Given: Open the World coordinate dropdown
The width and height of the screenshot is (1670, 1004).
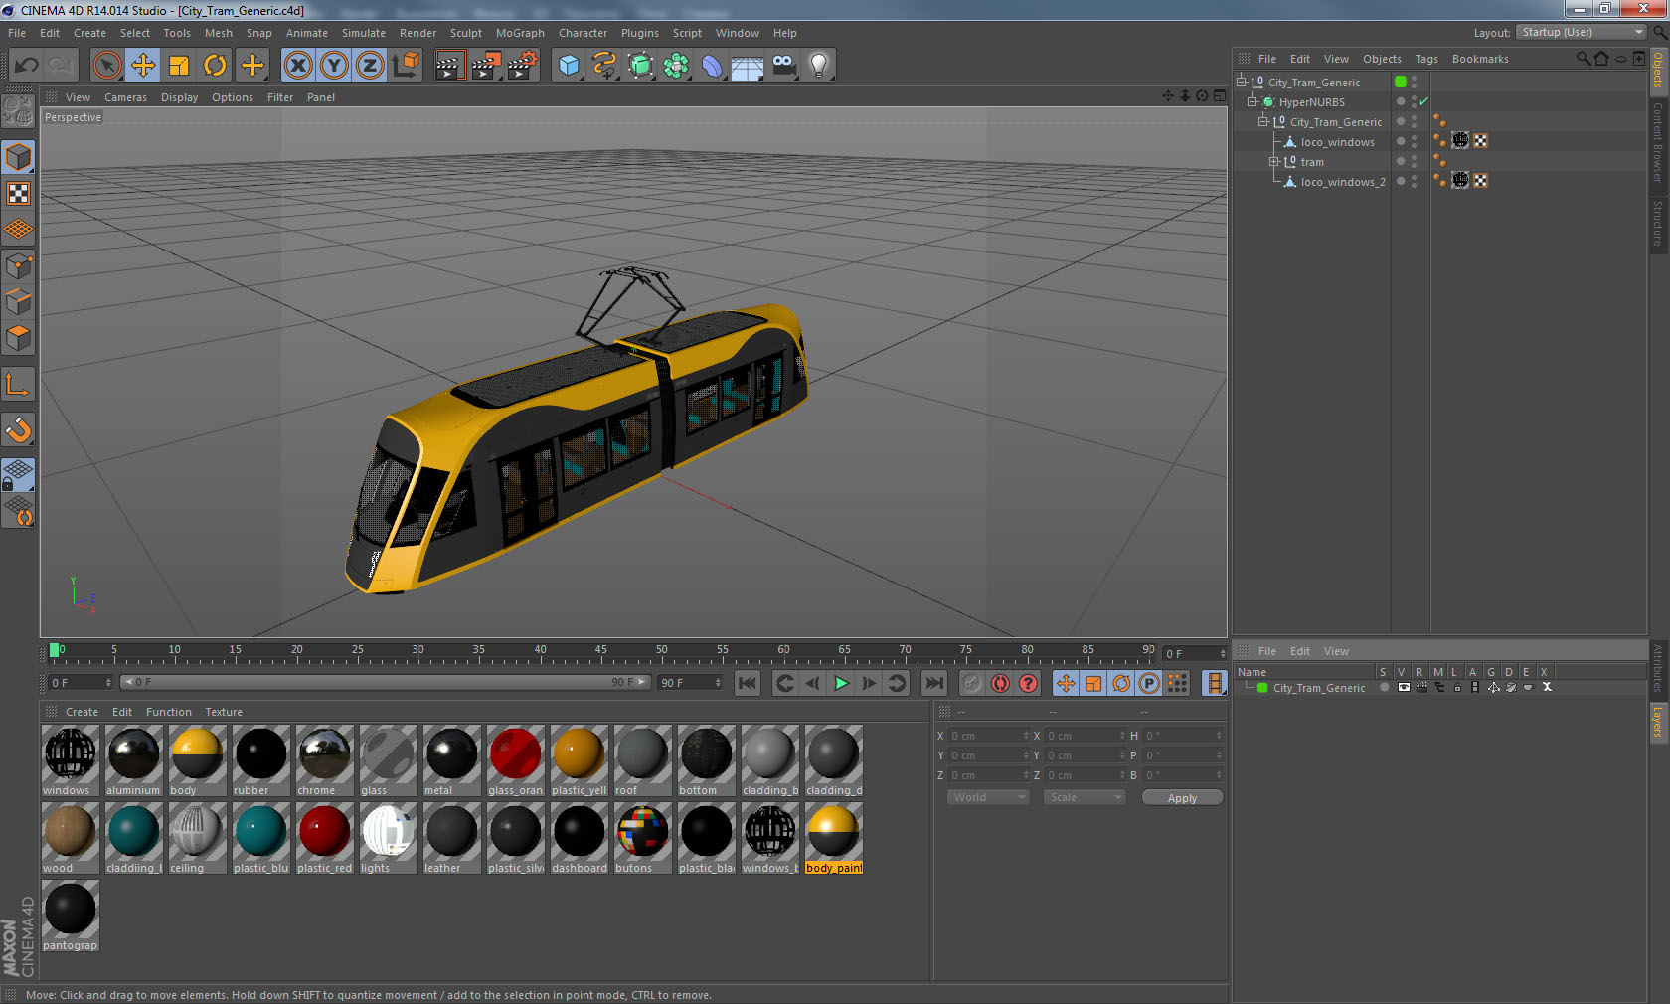Looking at the screenshot, I should [988, 797].
